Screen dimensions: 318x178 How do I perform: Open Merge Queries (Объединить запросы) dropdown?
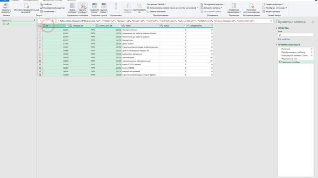(x=213, y=4)
